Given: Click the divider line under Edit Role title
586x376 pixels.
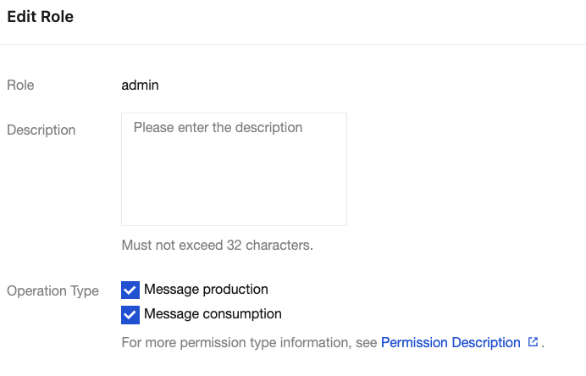Looking at the screenshot, I should (293, 44).
